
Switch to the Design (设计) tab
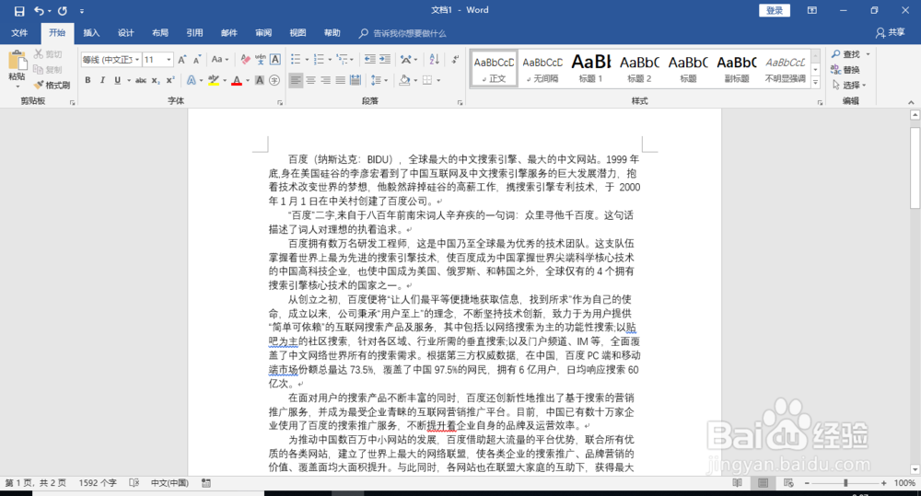pyautogui.click(x=125, y=33)
